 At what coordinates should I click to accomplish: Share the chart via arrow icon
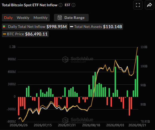click(149, 5)
